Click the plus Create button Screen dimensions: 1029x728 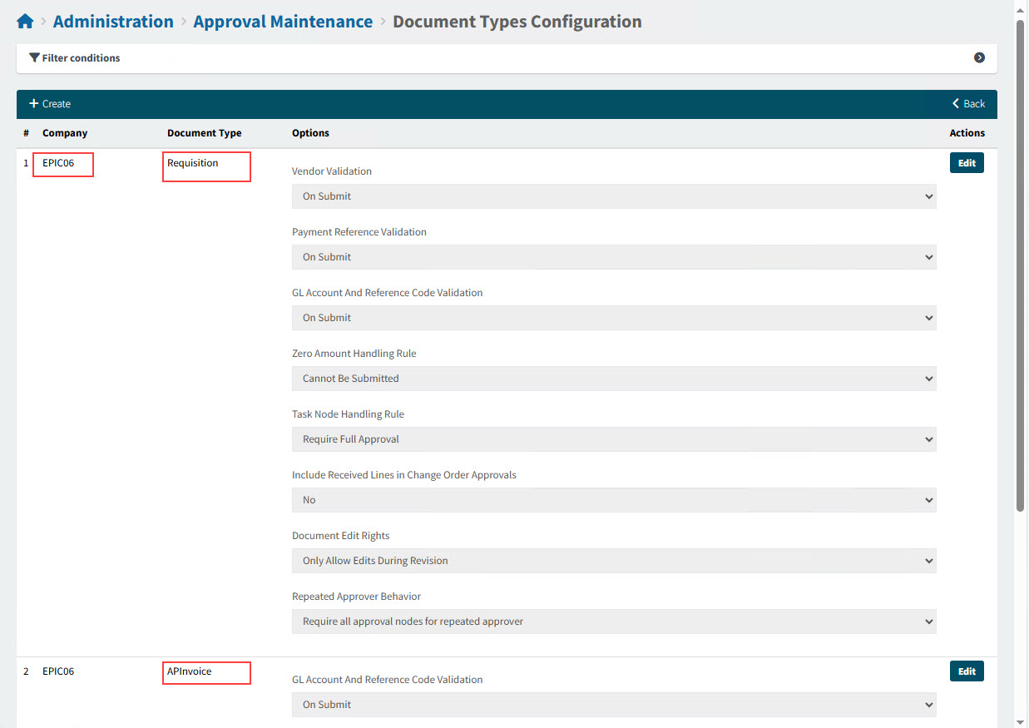50,104
